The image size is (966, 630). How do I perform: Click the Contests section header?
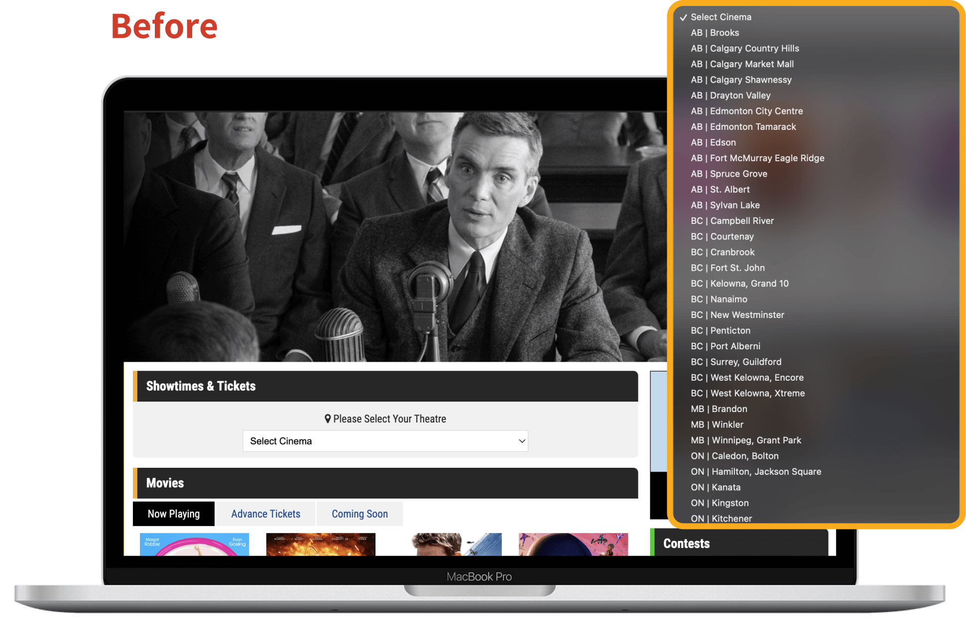tap(739, 543)
